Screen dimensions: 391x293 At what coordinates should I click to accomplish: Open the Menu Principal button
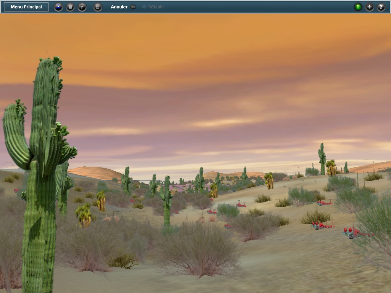tap(26, 7)
